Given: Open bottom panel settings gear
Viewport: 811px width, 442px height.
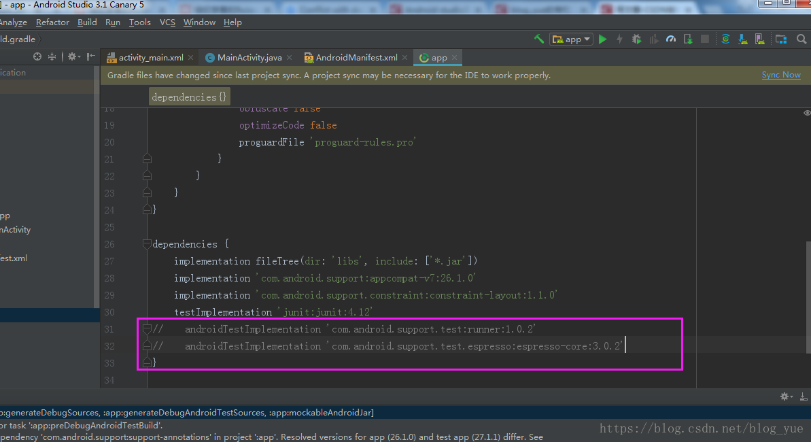Looking at the screenshot, I should click(x=786, y=396).
